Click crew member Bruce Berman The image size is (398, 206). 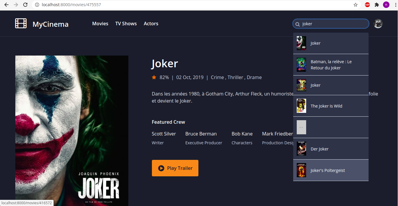201,134
